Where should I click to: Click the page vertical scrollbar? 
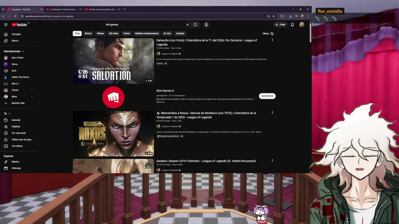pos(310,33)
